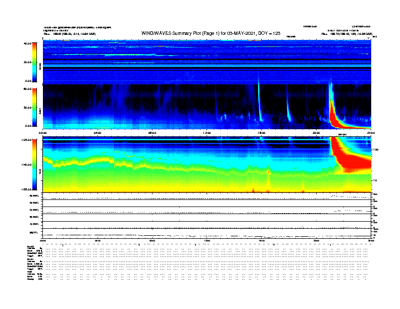400x309 pixels.
Task: Click the 10 tick label right of the TNR panel
Action: point(375,181)
